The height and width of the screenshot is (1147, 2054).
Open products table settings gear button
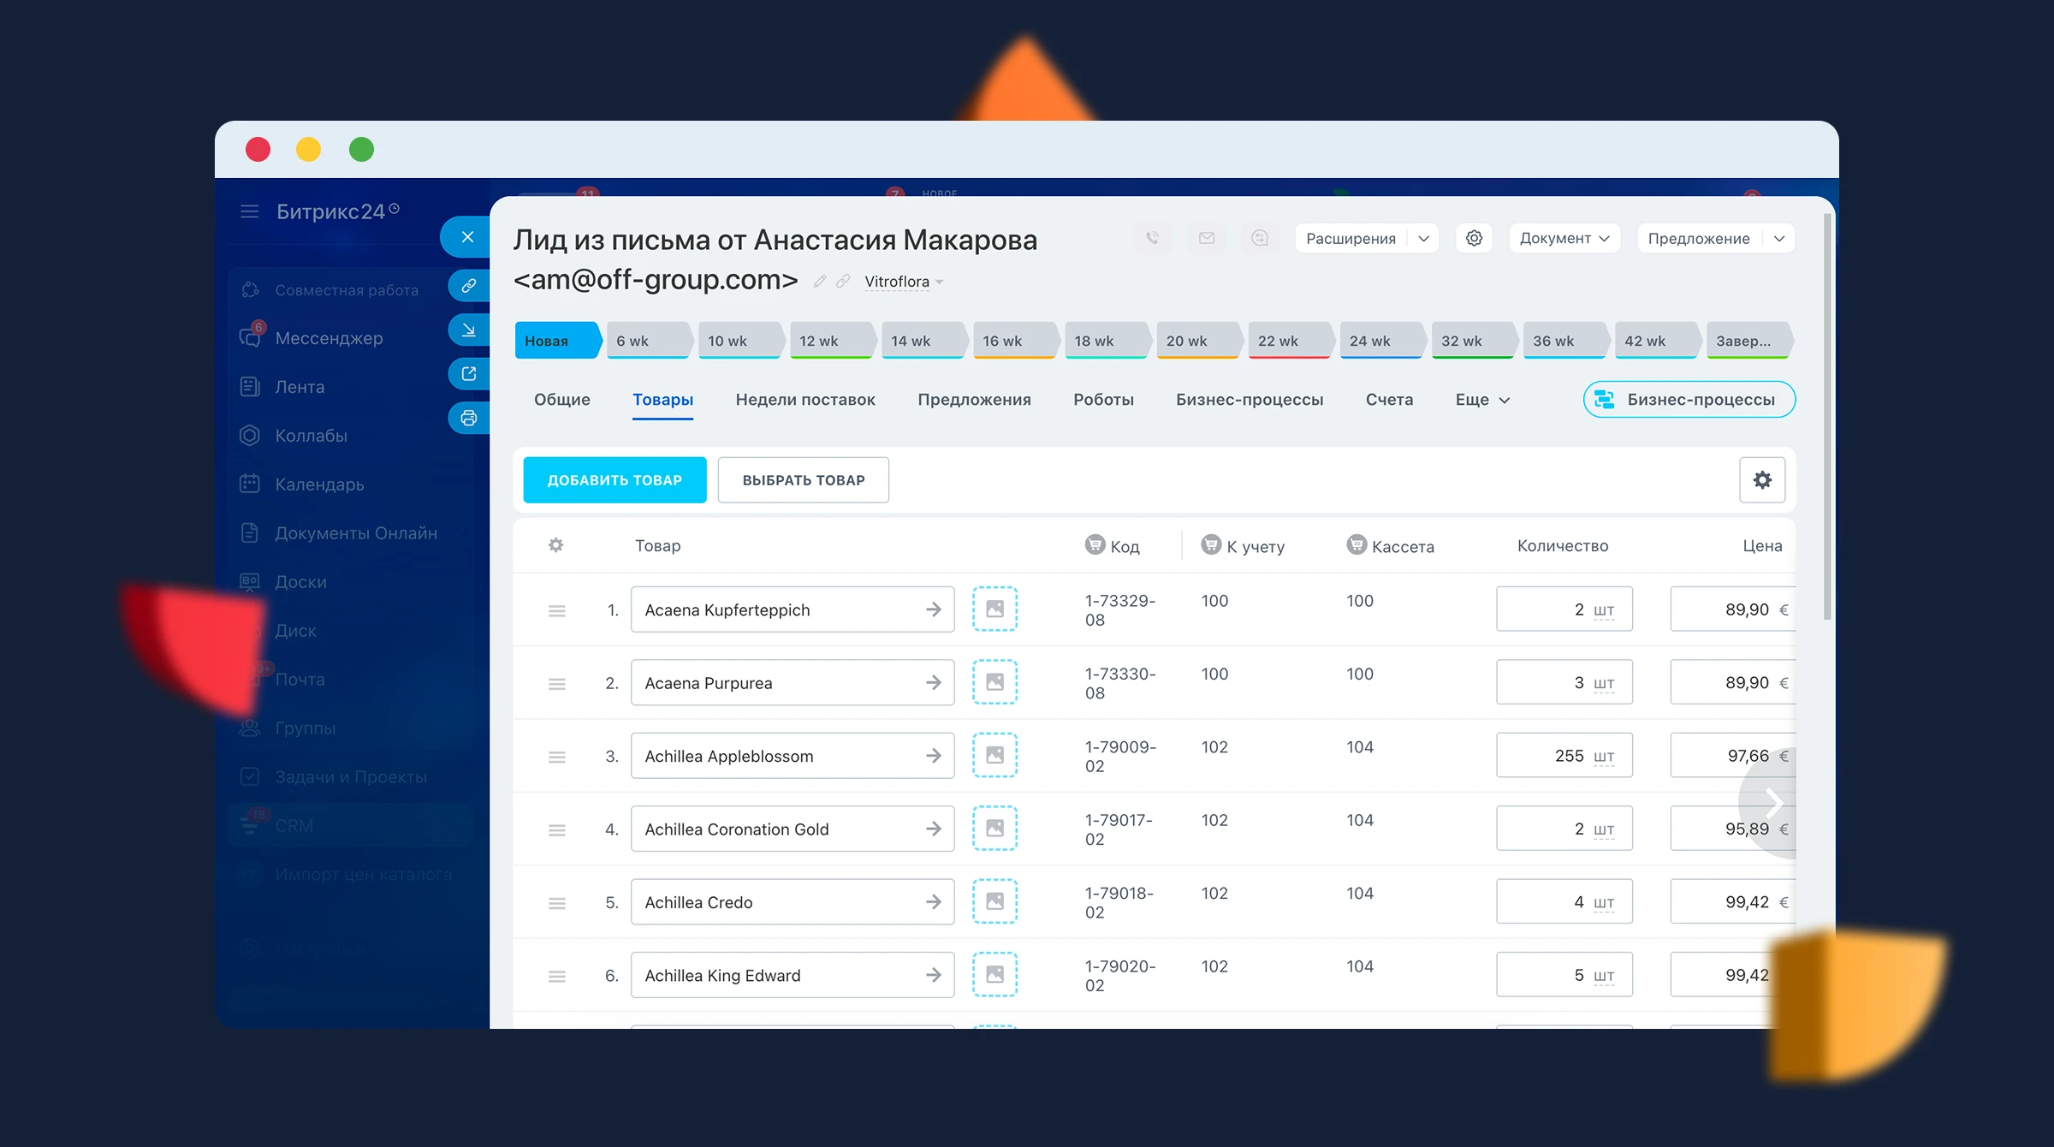1761,480
